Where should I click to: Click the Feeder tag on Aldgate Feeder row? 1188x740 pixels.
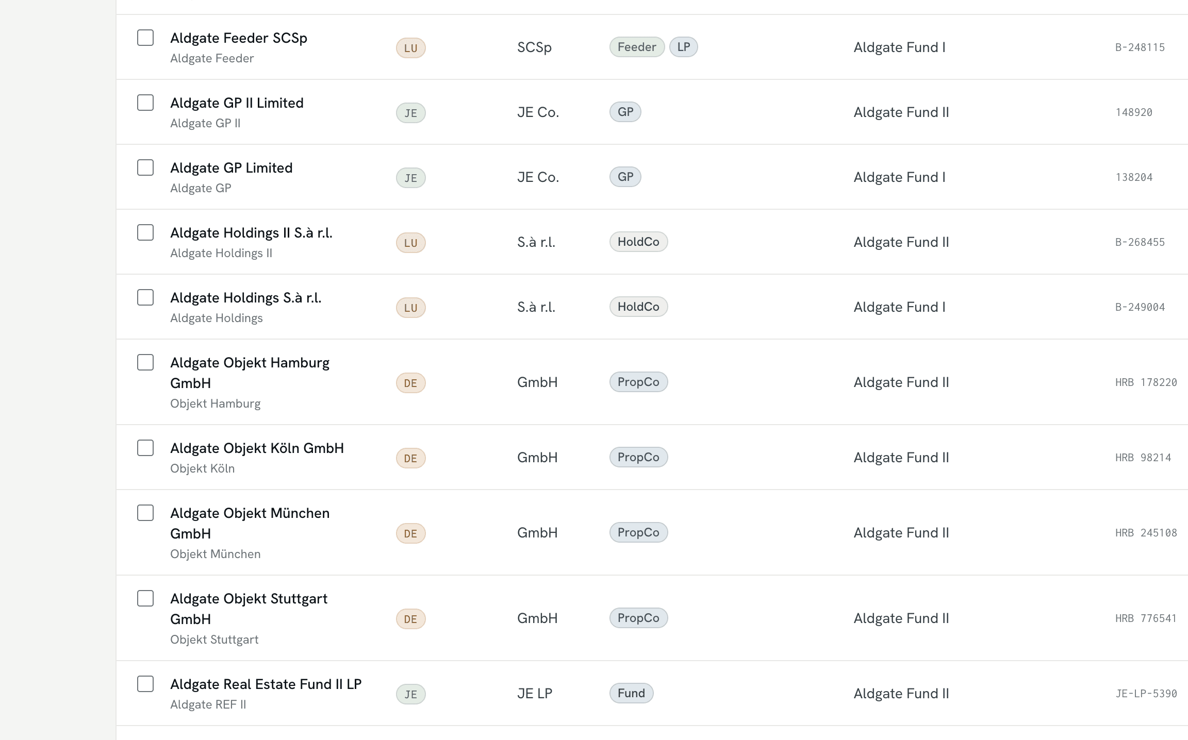click(637, 47)
